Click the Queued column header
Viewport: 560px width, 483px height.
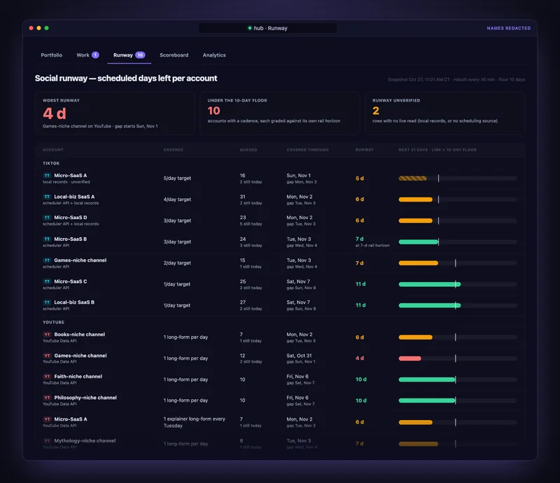click(248, 150)
